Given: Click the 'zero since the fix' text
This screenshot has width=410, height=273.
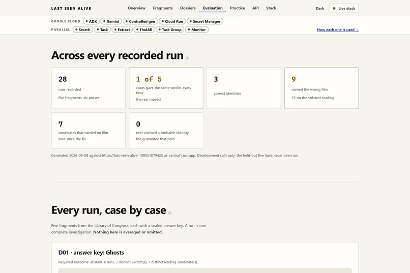Looking at the screenshot, I should (72, 139).
